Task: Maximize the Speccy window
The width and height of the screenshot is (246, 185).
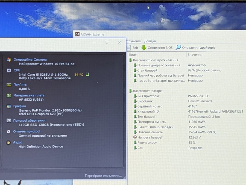Action: (107, 42)
